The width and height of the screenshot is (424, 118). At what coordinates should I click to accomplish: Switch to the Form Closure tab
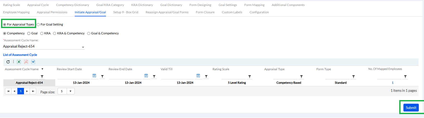205,12
